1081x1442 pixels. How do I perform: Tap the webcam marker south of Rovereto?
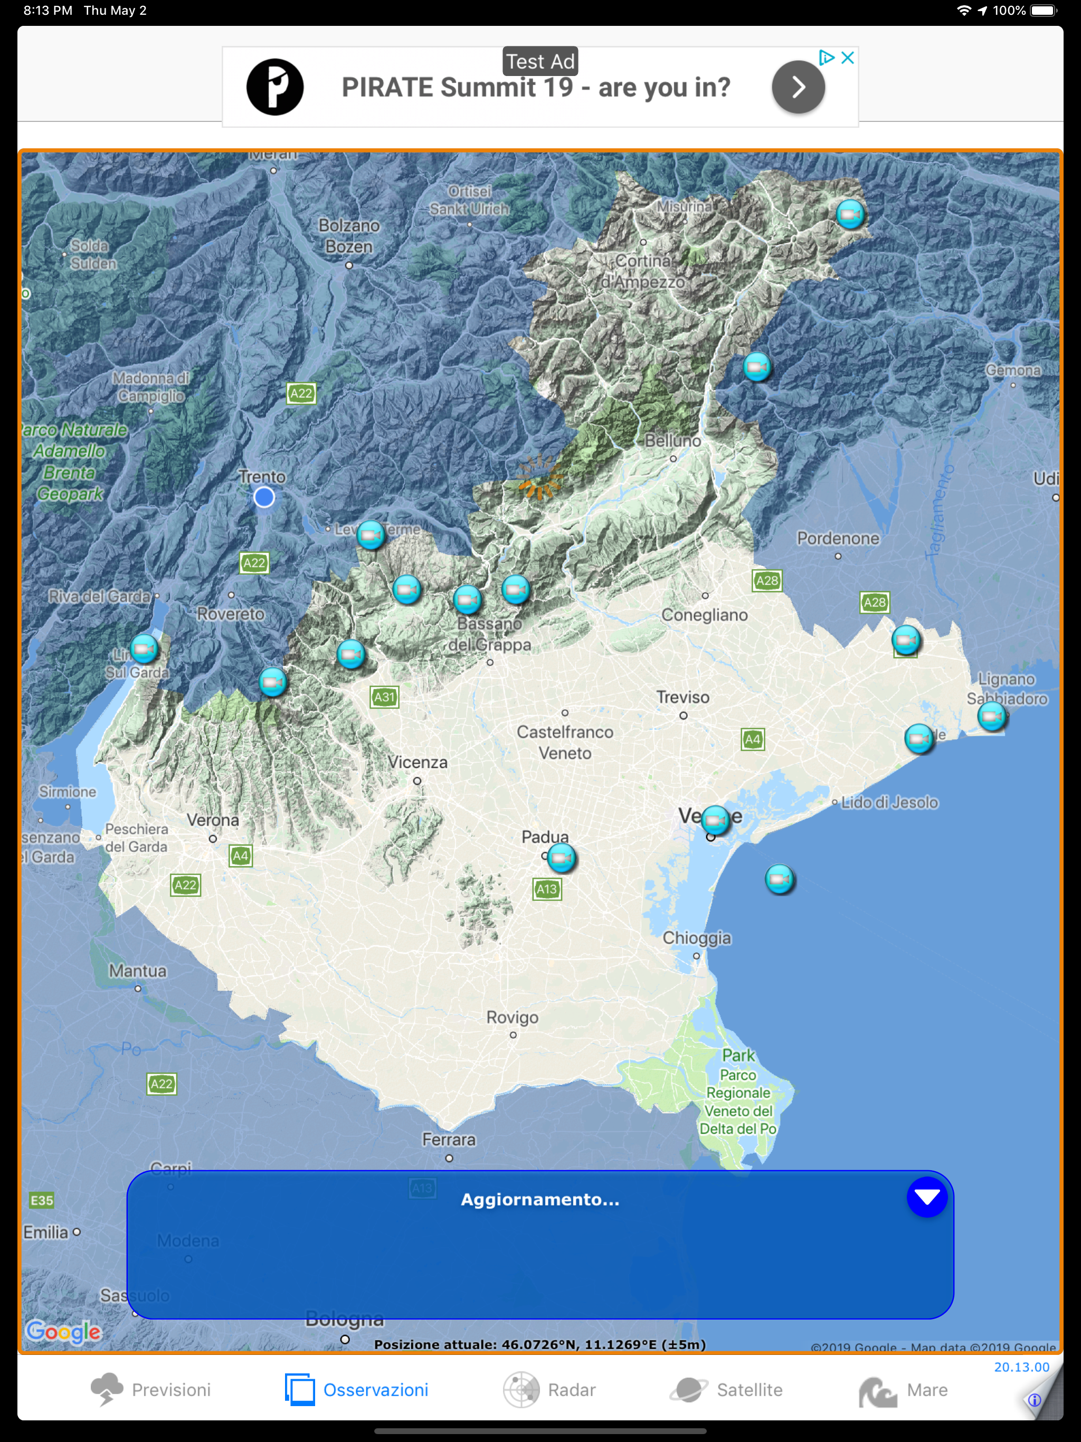(272, 682)
